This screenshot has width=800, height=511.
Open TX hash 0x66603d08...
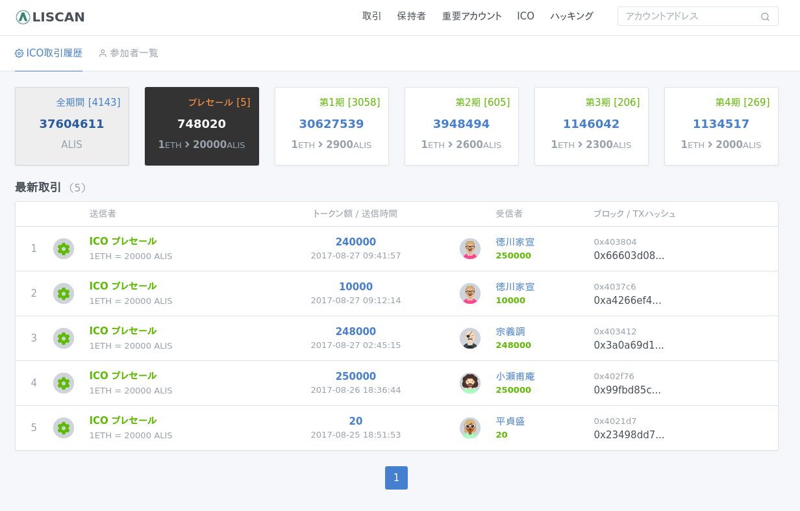(x=629, y=256)
